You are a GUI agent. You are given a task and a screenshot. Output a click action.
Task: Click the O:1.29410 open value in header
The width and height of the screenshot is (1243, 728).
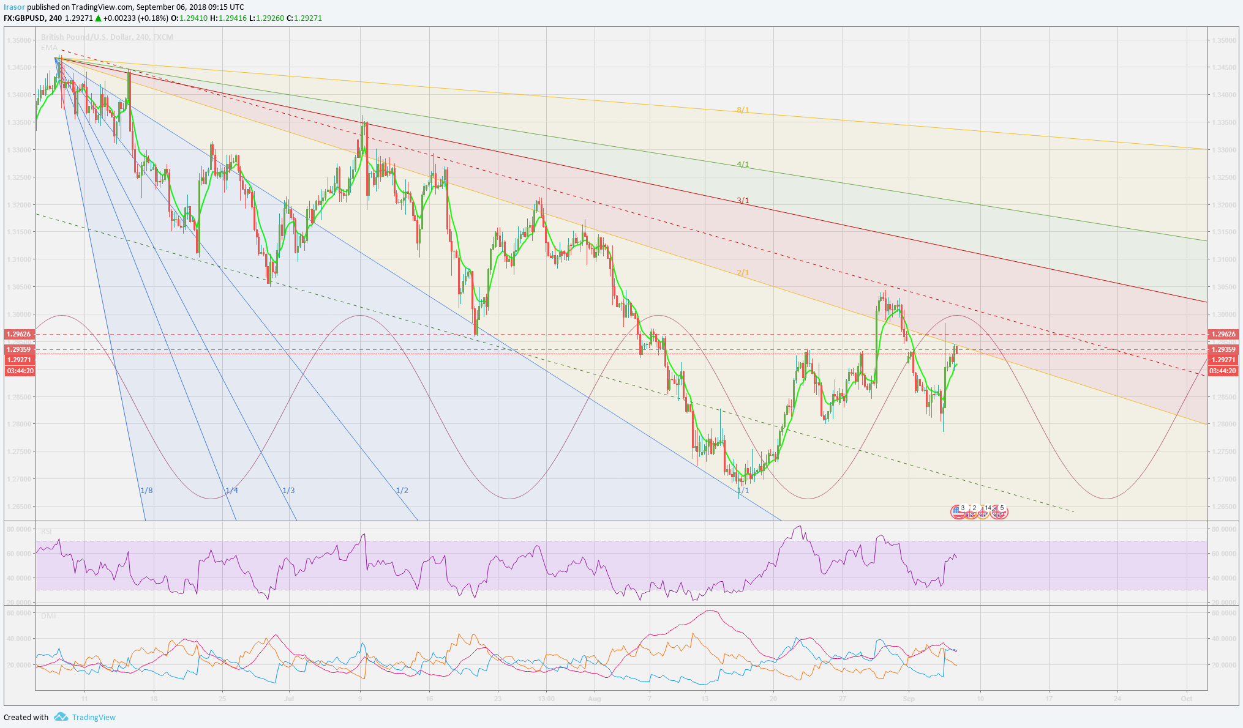pyautogui.click(x=189, y=18)
